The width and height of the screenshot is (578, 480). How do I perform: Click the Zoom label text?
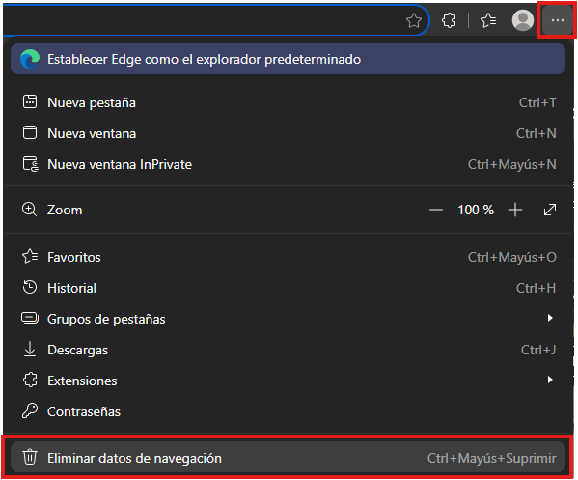pos(65,210)
